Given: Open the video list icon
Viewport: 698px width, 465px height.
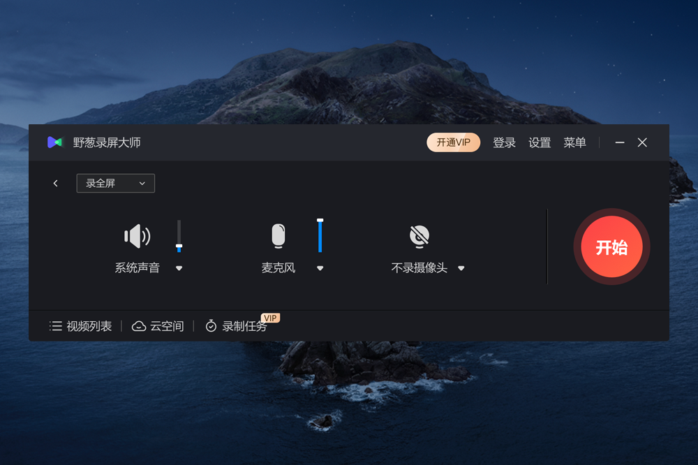Looking at the screenshot, I should (56, 326).
